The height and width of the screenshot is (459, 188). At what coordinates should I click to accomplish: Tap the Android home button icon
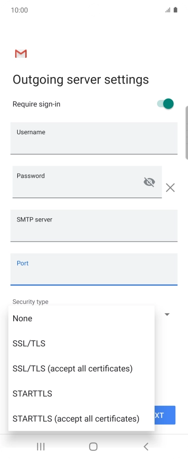tap(93, 446)
